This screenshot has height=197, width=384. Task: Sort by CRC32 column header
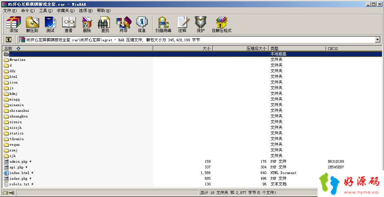point(354,49)
